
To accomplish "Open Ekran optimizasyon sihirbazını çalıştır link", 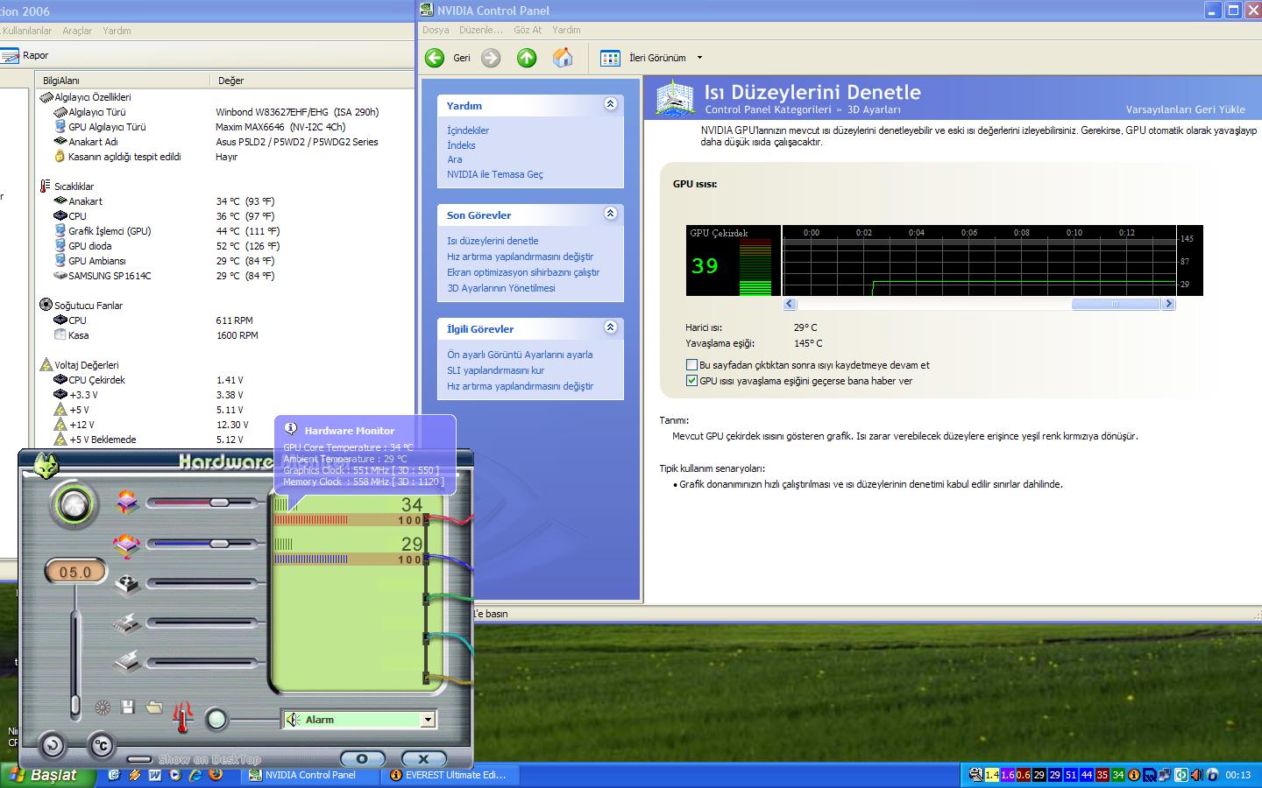I will click(x=523, y=272).
